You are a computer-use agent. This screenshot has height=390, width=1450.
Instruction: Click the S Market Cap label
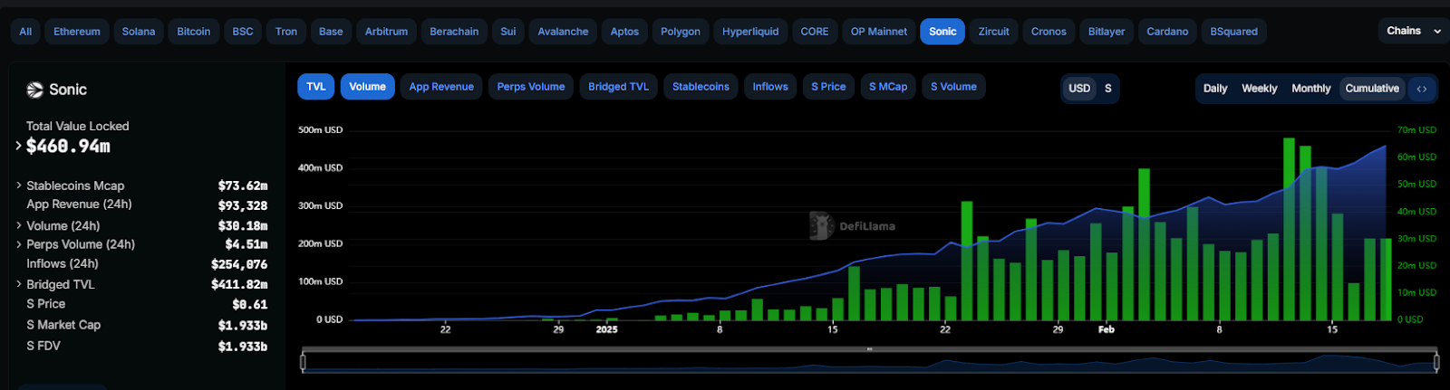pos(63,325)
